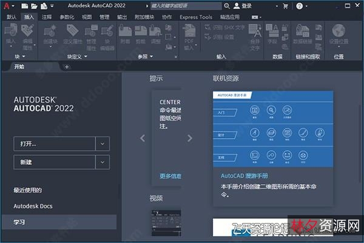Open the 精选应用 ribbon tab
The width and height of the screenshot is (364, 243).
coord(230,17)
